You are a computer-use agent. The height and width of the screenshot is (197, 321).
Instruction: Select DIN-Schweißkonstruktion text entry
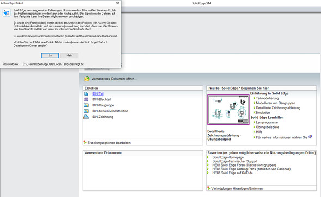pyautogui.click(x=110, y=111)
